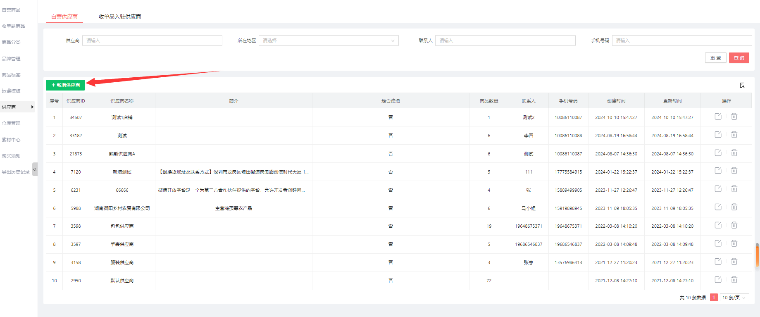Edit the 默认供应商 supplier entry

pos(718,280)
